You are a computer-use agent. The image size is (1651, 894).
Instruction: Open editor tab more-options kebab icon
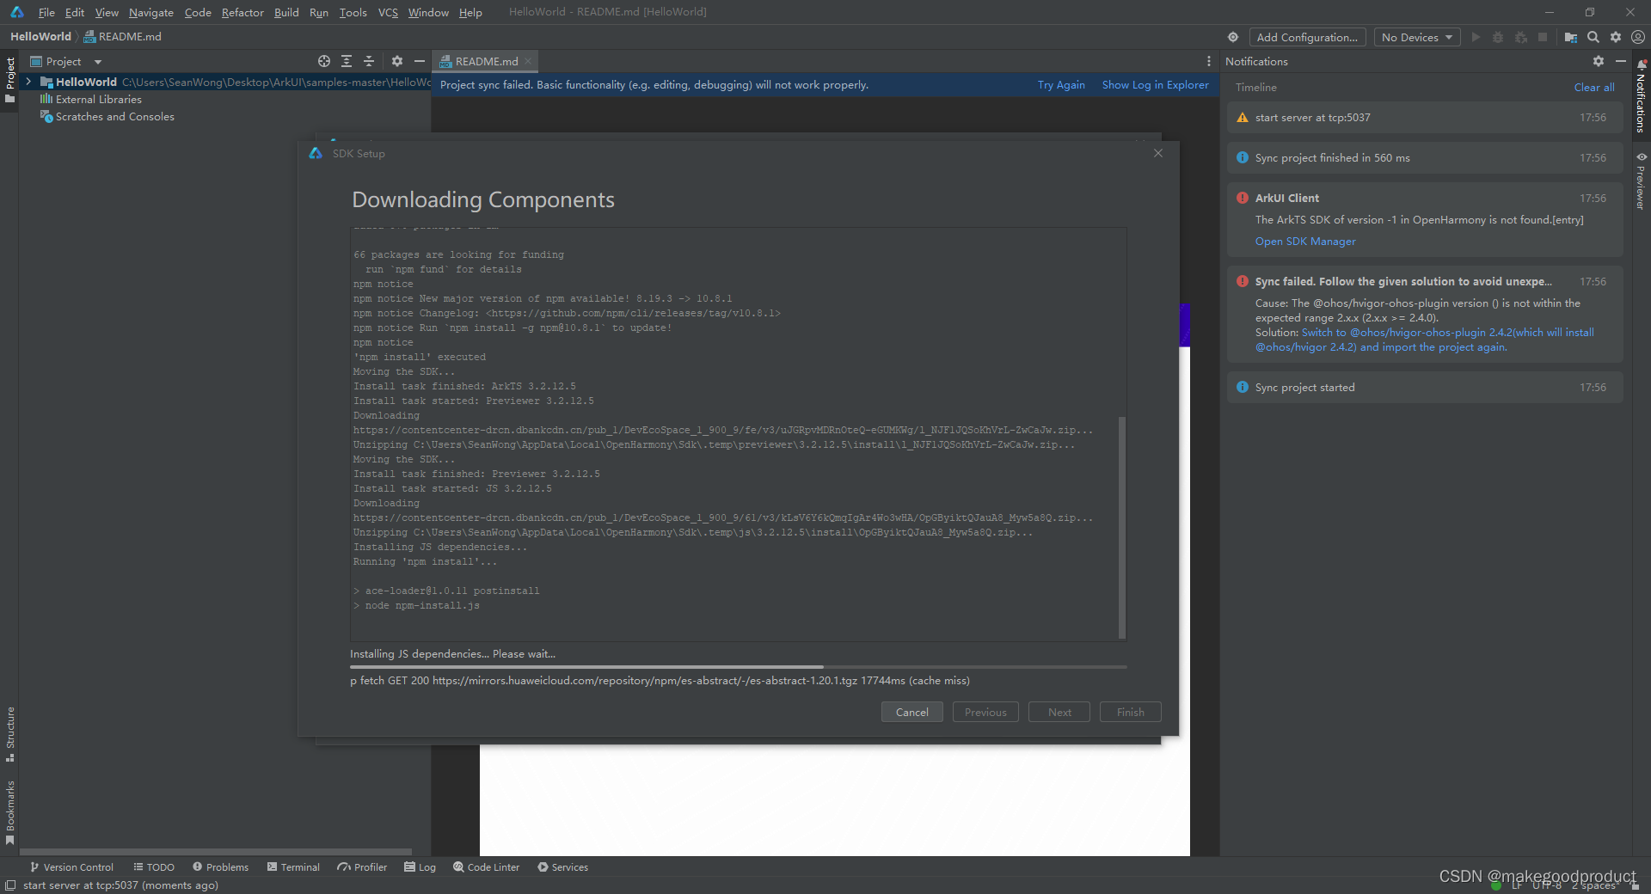(x=1208, y=61)
